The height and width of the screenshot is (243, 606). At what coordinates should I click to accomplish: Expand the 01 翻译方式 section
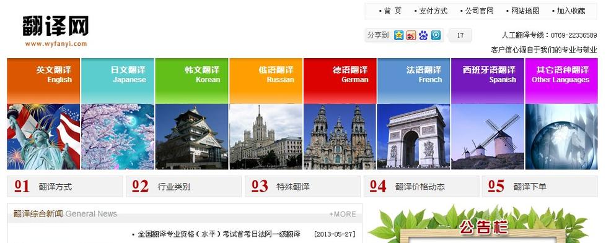coord(65,186)
